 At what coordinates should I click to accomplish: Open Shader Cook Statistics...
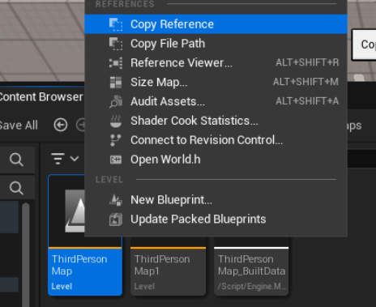tap(216, 121)
